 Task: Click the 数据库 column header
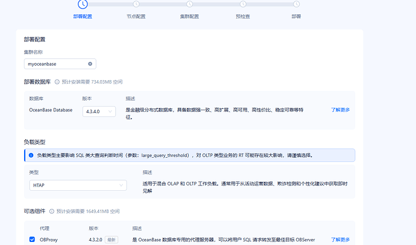click(36, 99)
